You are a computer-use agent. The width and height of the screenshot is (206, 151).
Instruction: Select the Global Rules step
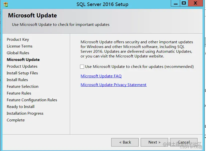pyautogui.click(x=18, y=53)
